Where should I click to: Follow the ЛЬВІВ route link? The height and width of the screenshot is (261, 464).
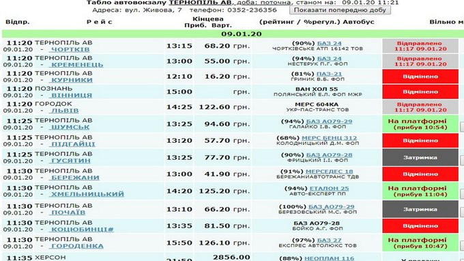65,111
